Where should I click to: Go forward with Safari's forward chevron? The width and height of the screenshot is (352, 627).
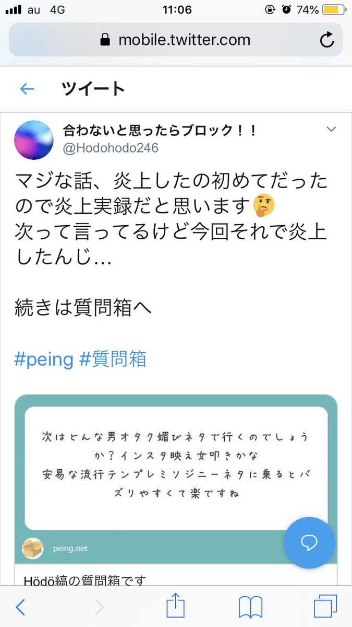(99, 607)
